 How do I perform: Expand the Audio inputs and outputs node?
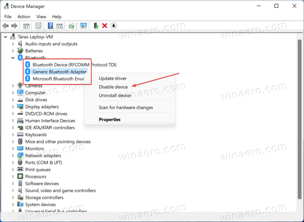(x=13, y=44)
